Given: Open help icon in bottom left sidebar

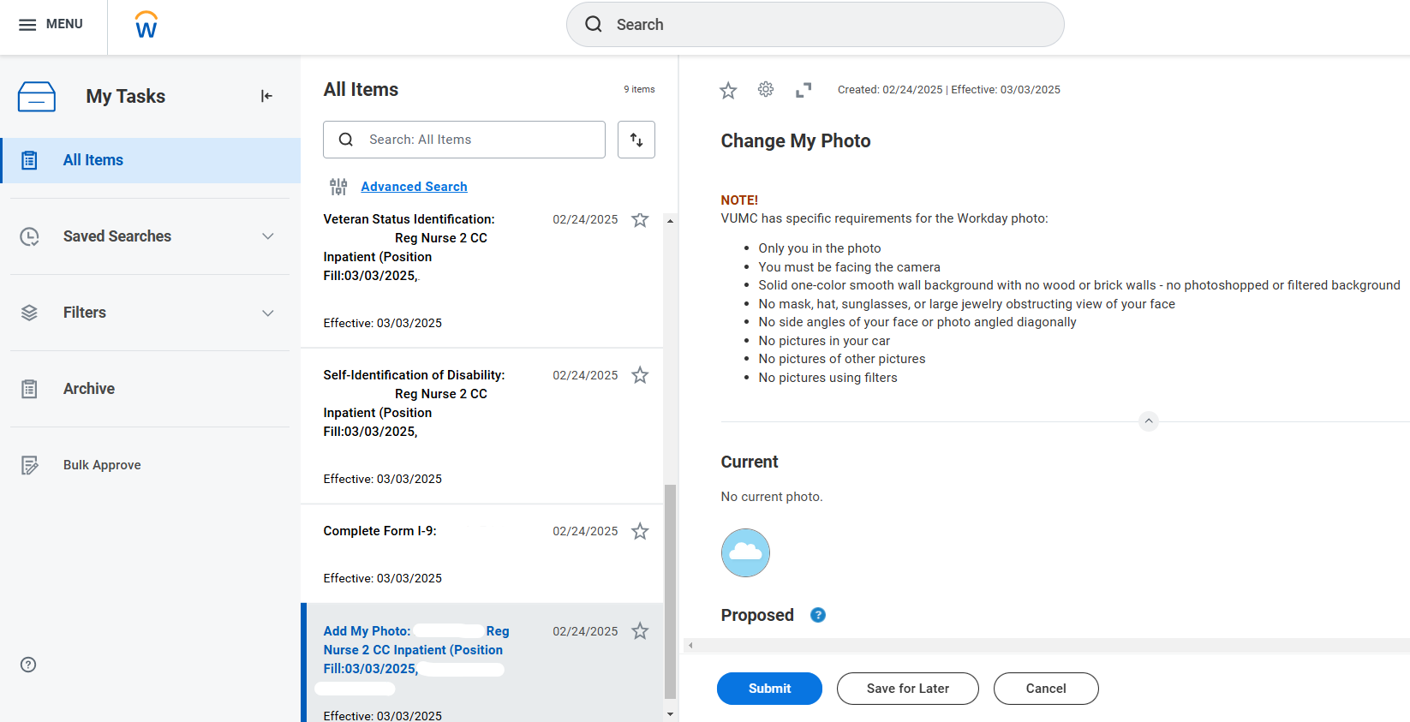Looking at the screenshot, I should pyautogui.click(x=28, y=665).
